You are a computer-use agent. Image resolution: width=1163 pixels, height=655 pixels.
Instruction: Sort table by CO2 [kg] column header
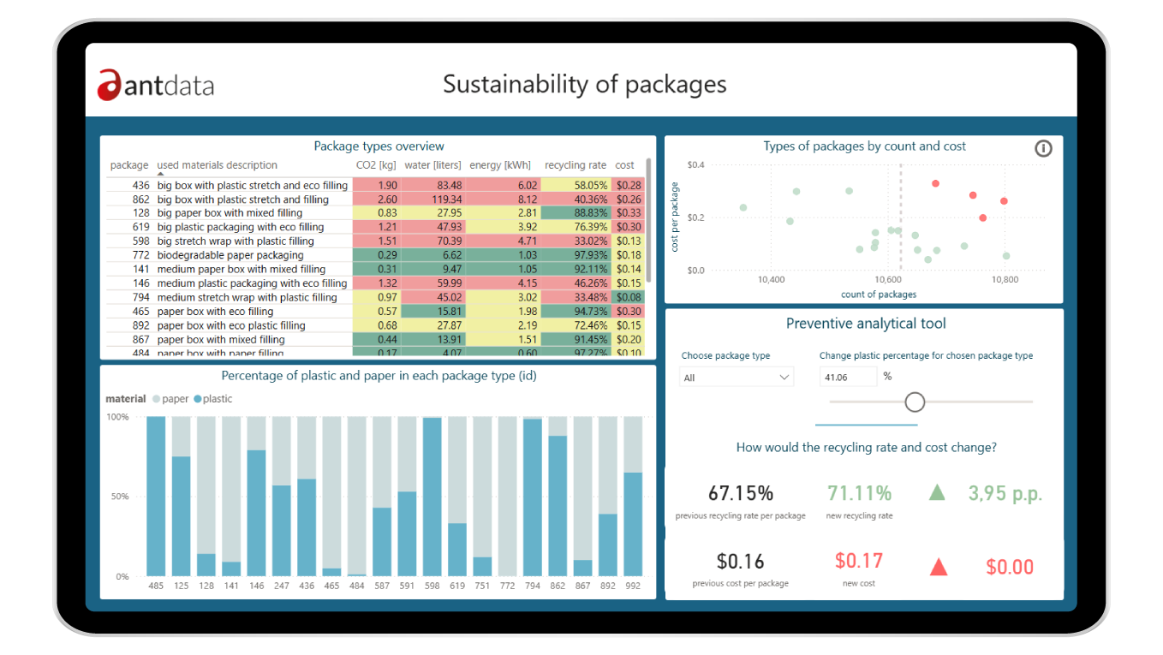(376, 165)
